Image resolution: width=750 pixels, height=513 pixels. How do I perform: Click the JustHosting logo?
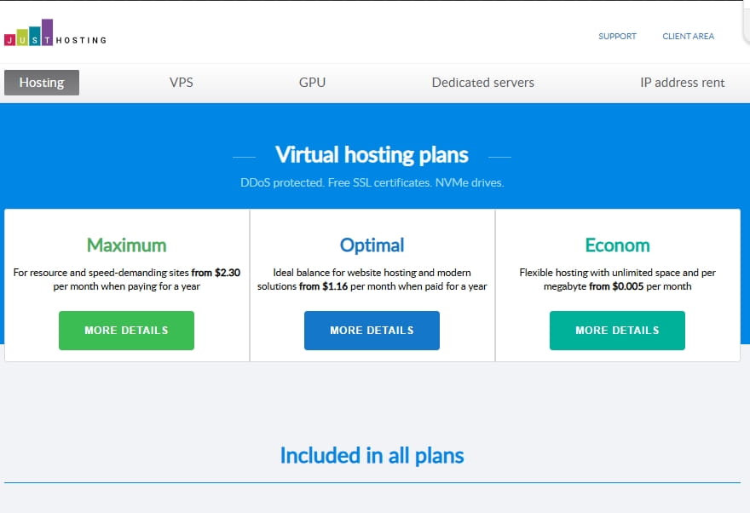pos(55,35)
